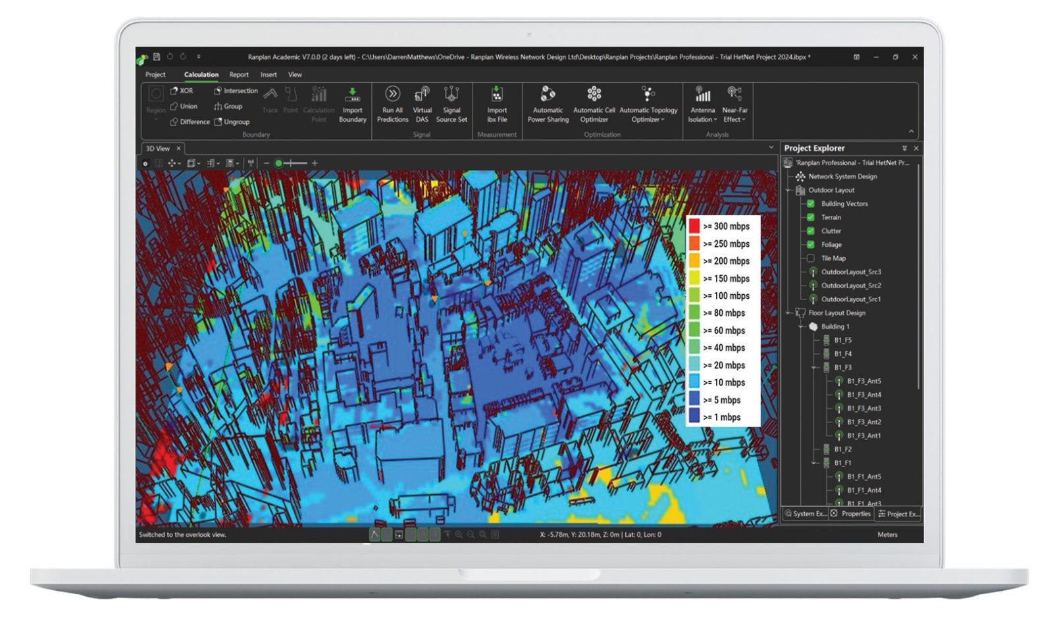The width and height of the screenshot is (1053, 633).
Task: Click the ribbon display options icon in title bar
Action: coord(856,57)
